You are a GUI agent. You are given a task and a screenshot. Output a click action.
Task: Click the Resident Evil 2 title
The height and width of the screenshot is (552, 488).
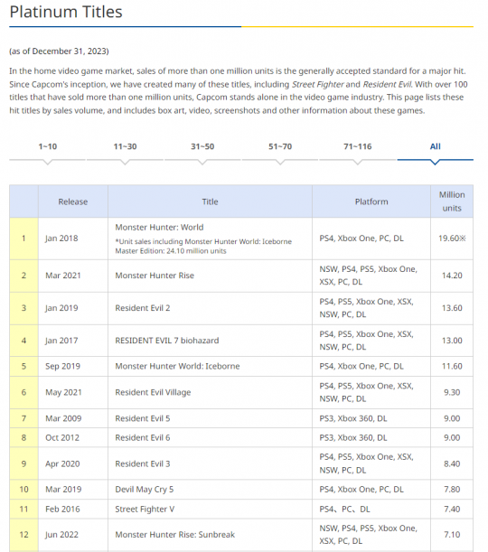(x=143, y=308)
